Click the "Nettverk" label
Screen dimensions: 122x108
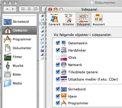(x=75, y=65)
